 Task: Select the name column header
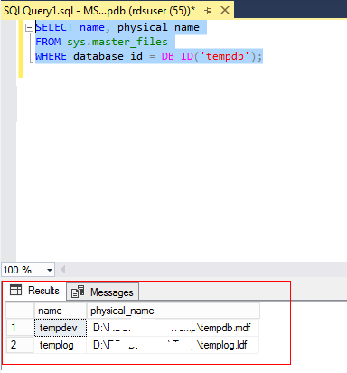61,311
